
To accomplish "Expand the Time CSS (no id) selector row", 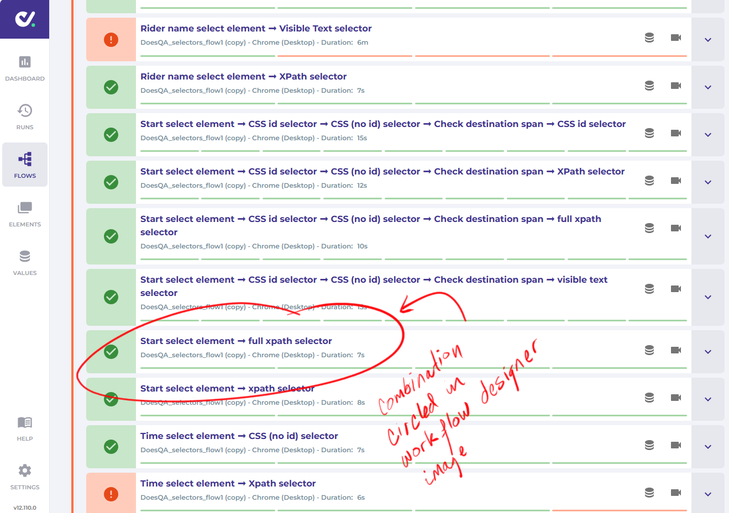I will (708, 447).
